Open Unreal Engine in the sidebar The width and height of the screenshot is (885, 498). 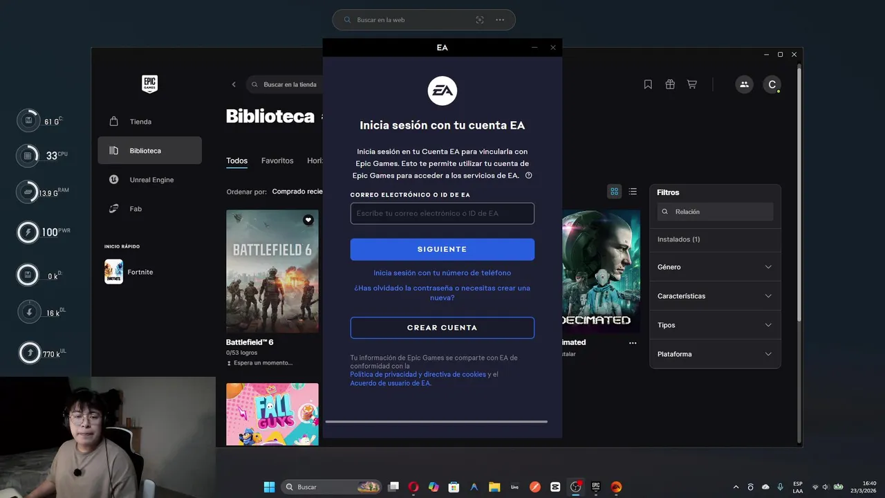(x=149, y=180)
